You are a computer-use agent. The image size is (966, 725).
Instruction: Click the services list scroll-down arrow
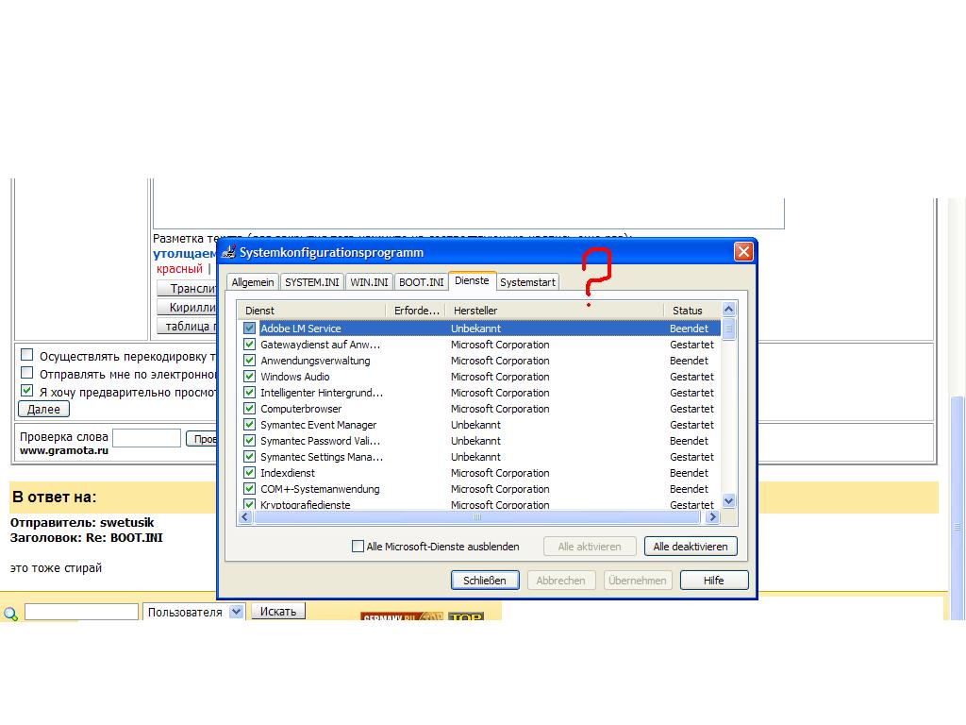tap(728, 501)
